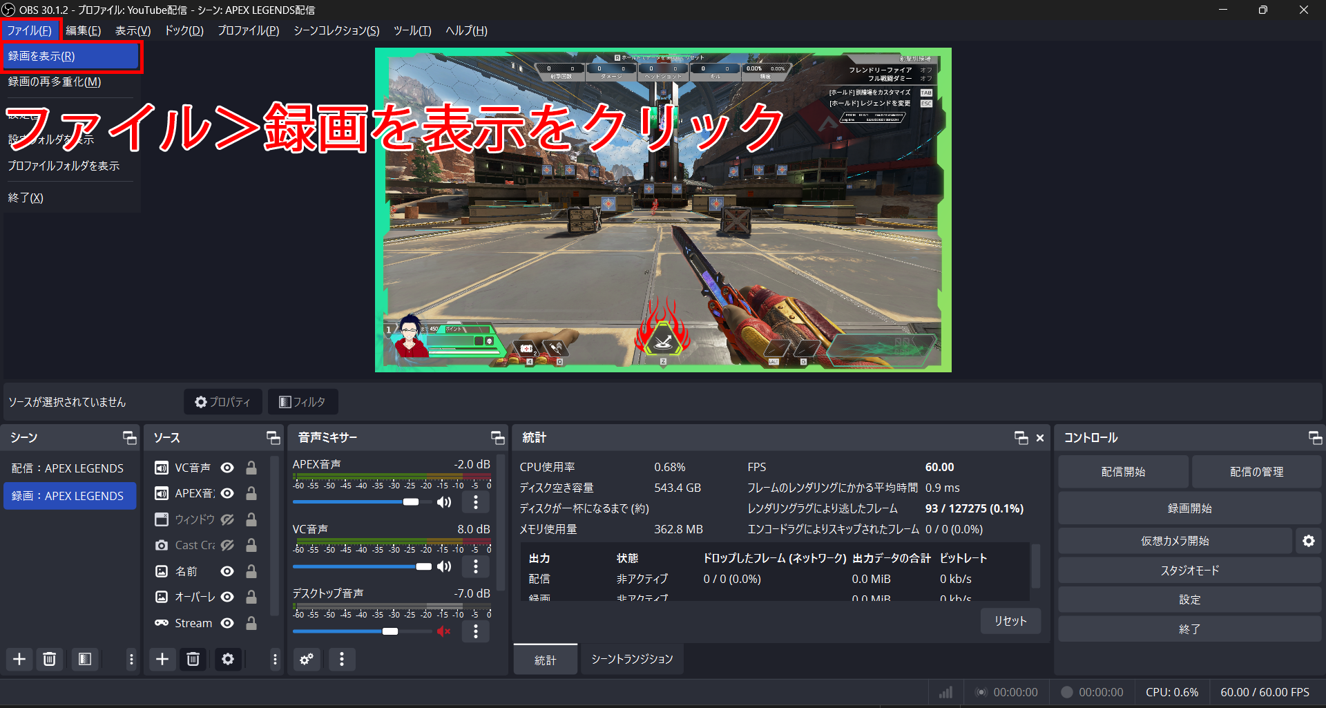The width and height of the screenshot is (1326, 708).
Task: Toggle lock on Stream source
Action: click(x=251, y=623)
